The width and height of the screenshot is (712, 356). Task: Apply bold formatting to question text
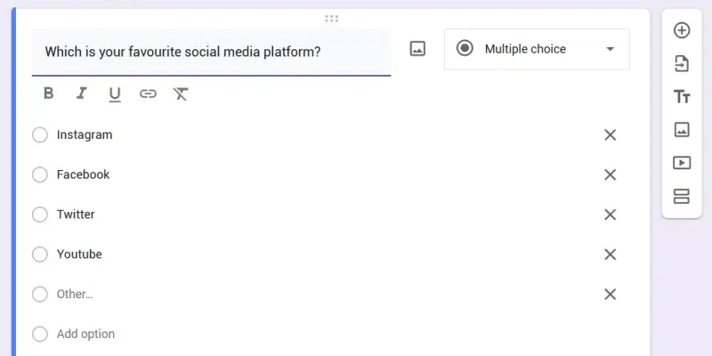tap(49, 93)
